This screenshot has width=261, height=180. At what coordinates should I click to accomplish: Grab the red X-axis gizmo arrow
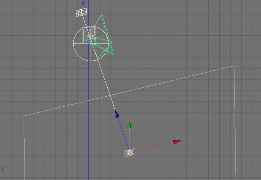click(x=177, y=142)
